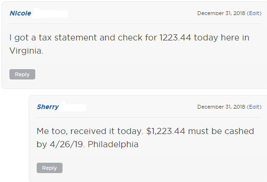This screenshot has height=182, width=267.
Task: Click the blanked-out surname beside Nicole
Action: [x=51, y=13]
